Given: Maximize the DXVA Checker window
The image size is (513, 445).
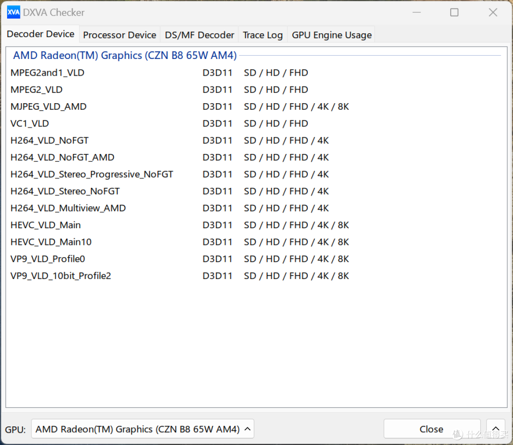Looking at the screenshot, I should coord(454,12).
